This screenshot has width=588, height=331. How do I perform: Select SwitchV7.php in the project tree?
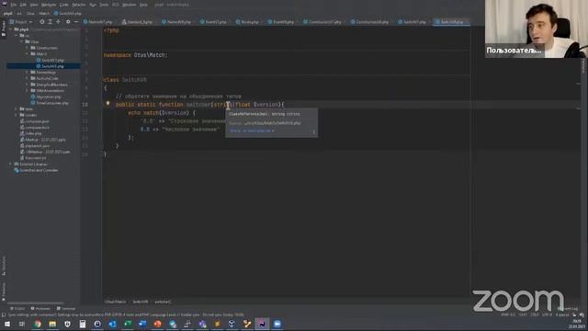pos(50,60)
